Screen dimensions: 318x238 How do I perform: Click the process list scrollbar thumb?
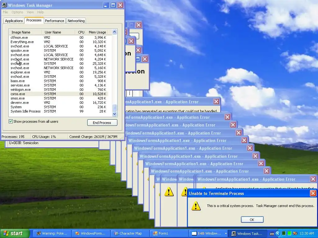pos(114,108)
